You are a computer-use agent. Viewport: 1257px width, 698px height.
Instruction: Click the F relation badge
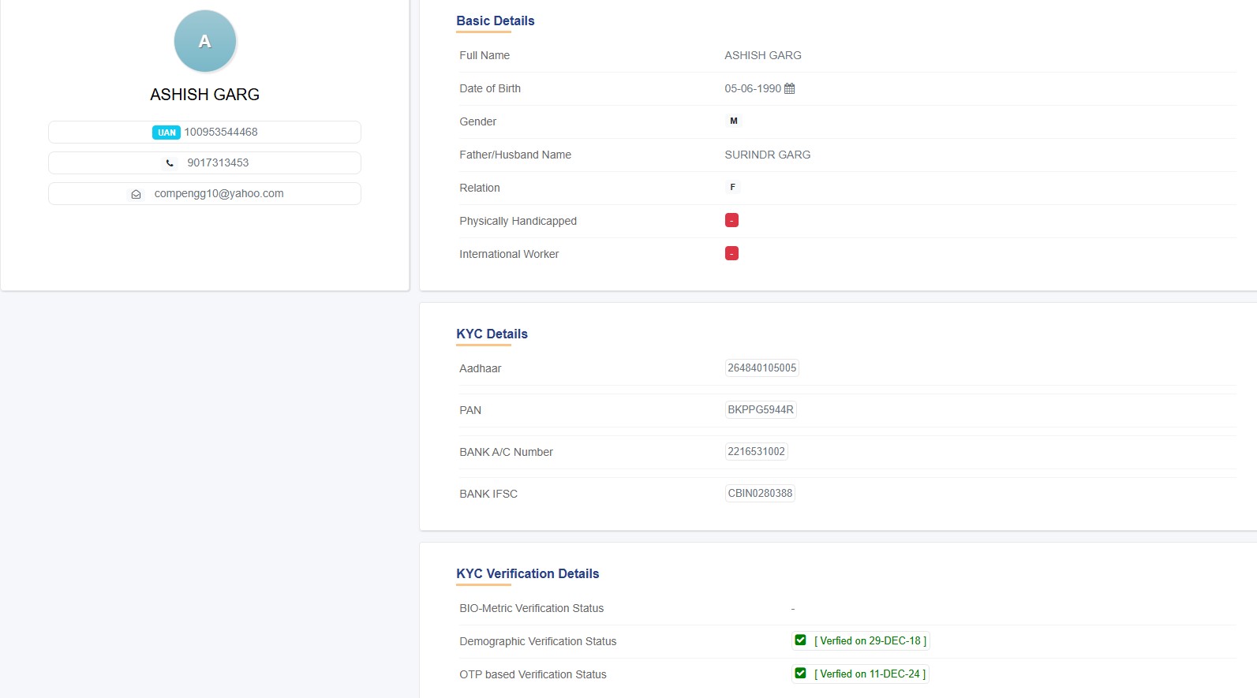point(732,188)
